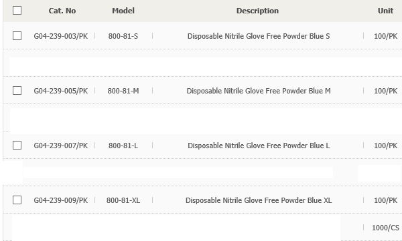Click Disposable Nitrile Glove Blue XL description
402x241 pixels.
[x=259, y=200]
